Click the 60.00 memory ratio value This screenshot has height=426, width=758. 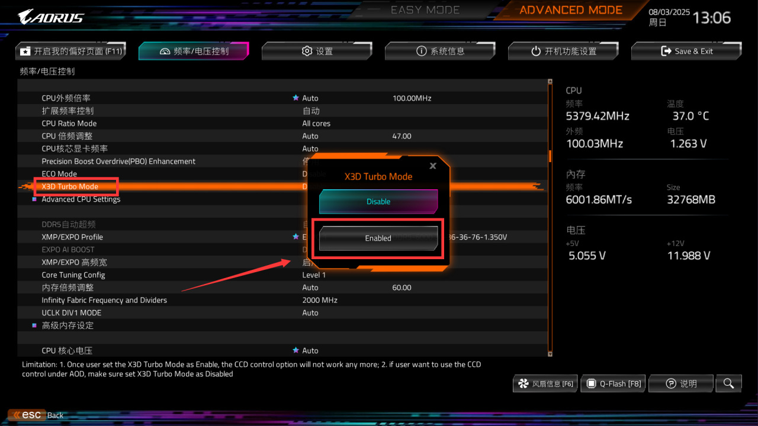(402, 288)
